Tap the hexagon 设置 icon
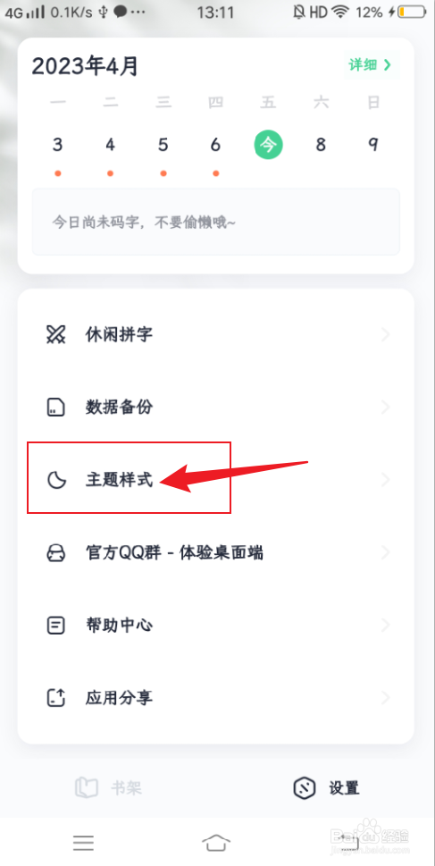This screenshot has width=435, height=866. [x=305, y=787]
